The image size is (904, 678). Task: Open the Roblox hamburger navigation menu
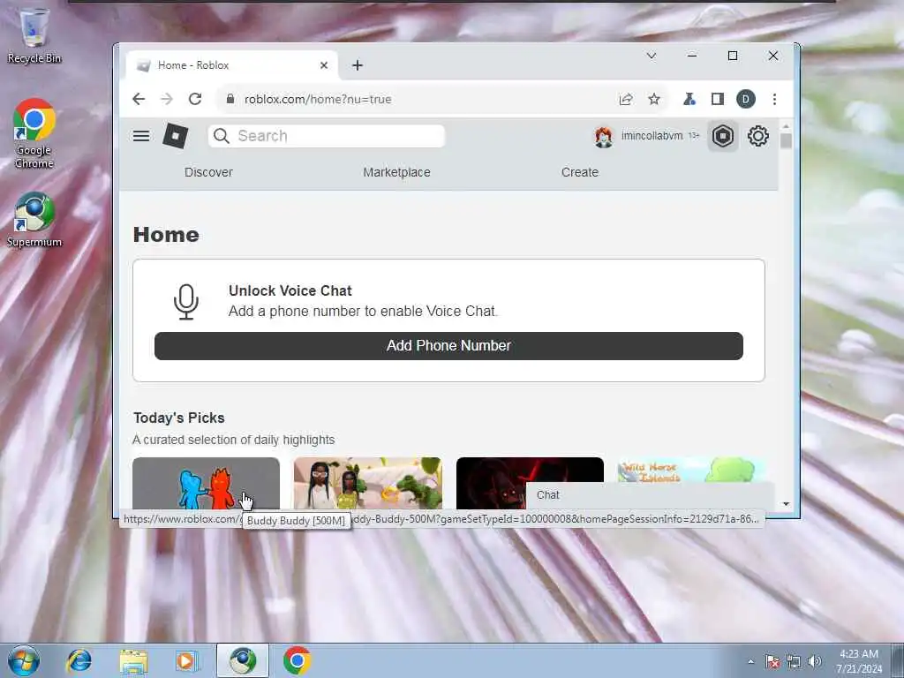tap(141, 136)
